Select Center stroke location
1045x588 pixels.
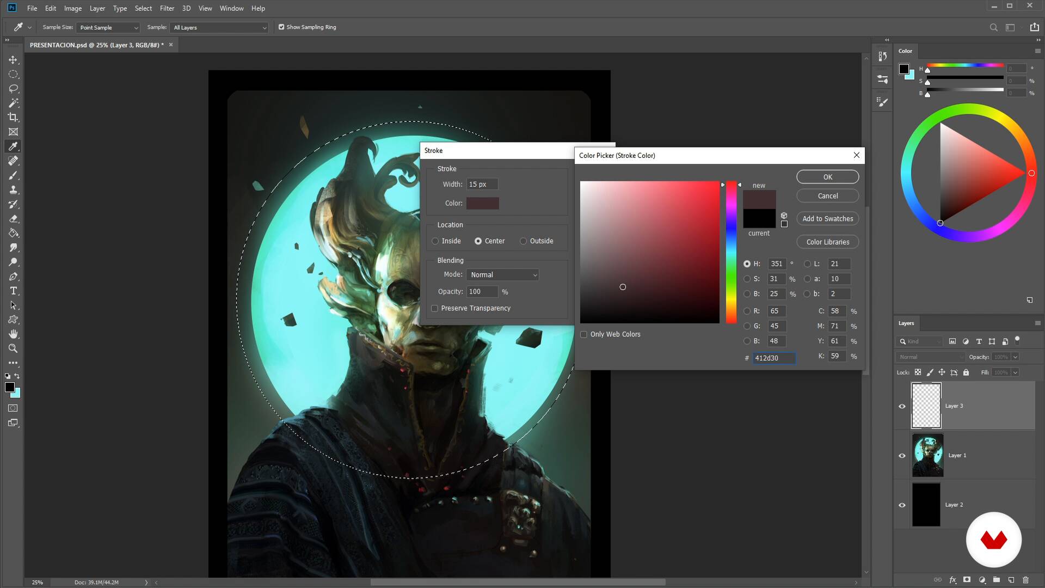[478, 241]
